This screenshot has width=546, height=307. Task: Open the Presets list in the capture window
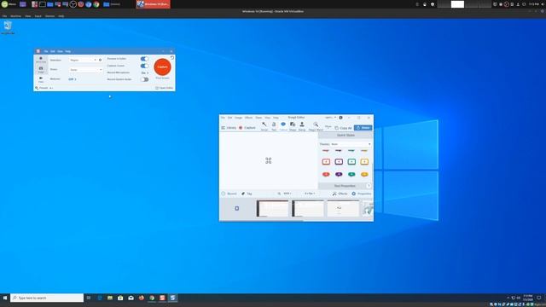[44, 88]
